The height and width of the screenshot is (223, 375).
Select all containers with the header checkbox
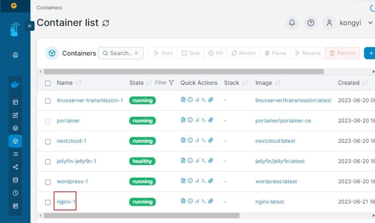pos(48,83)
